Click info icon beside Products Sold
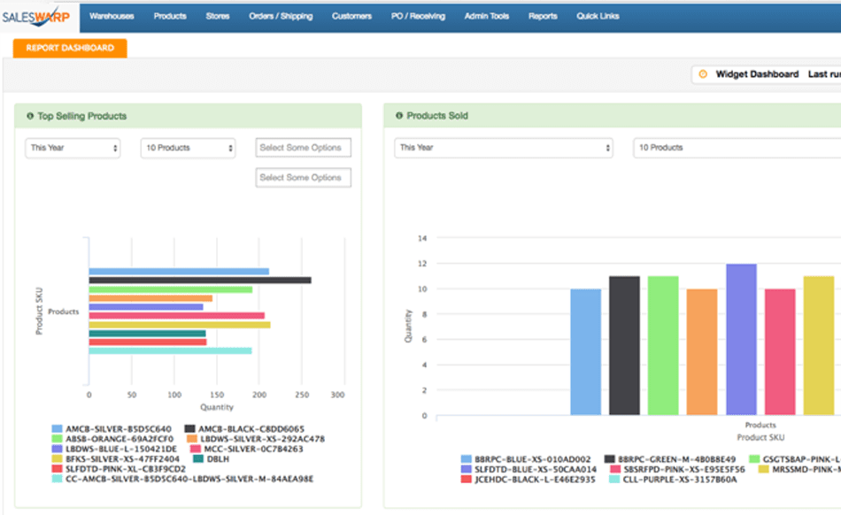Screen dimensions: 841x515 (x=399, y=115)
